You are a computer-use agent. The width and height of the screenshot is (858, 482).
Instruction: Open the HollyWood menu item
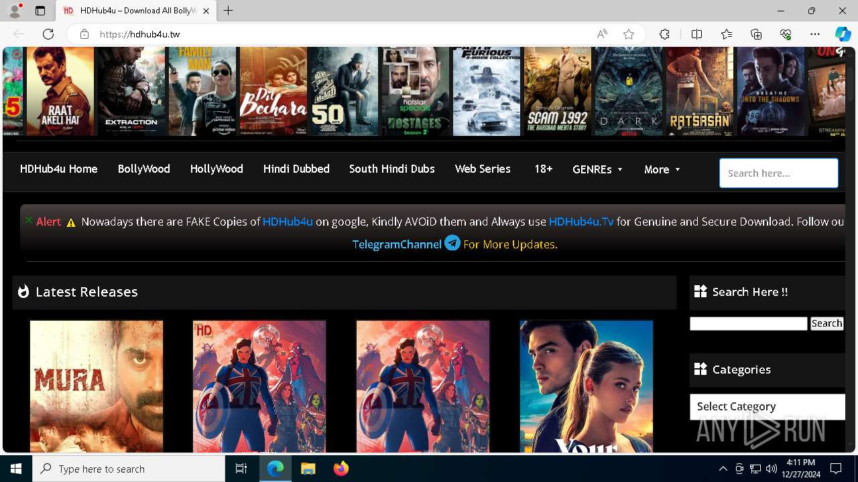tap(217, 169)
